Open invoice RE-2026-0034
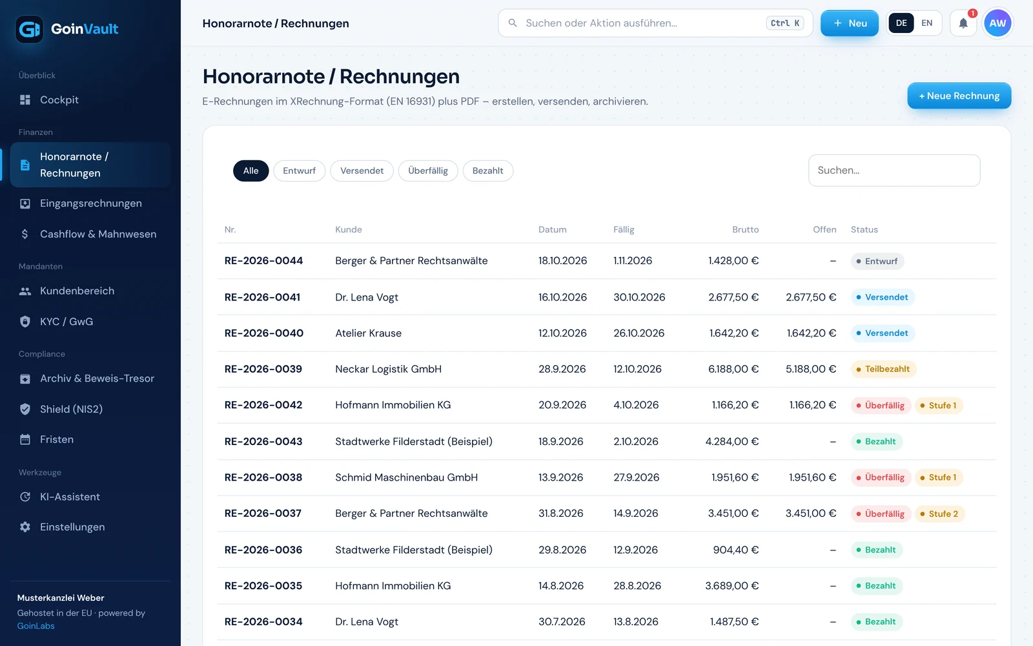This screenshot has height=646, width=1033. pos(263,621)
